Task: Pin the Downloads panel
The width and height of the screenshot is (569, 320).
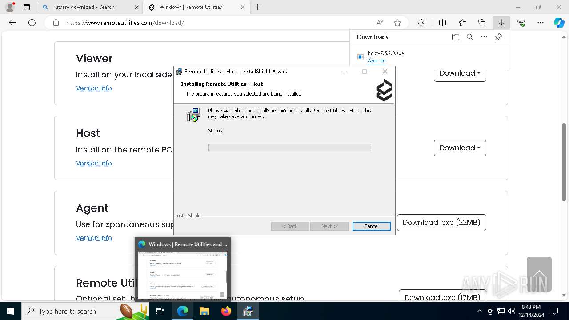Action: [499, 37]
